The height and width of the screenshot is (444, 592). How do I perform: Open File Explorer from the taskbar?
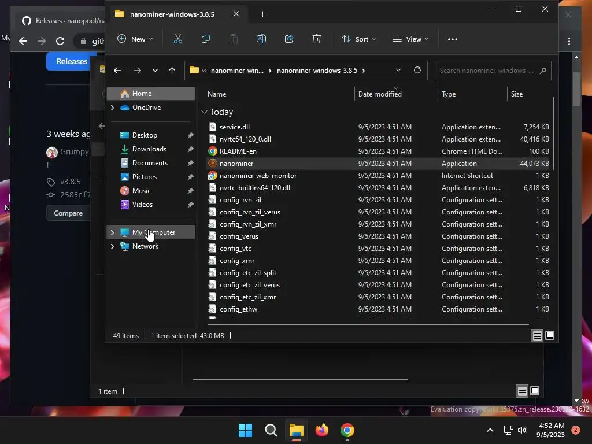[297, 430]
